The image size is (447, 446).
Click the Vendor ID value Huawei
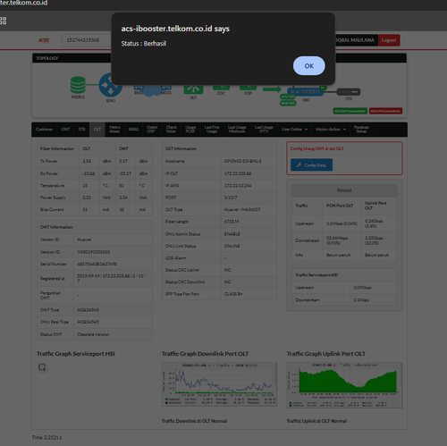(84, 240)
